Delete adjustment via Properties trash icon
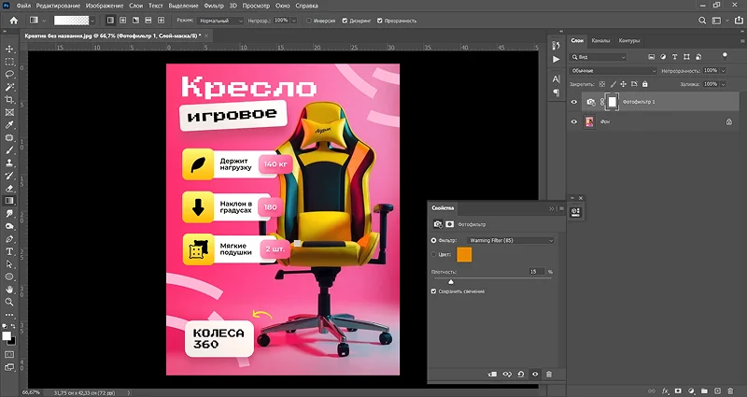 click(549, 375)
